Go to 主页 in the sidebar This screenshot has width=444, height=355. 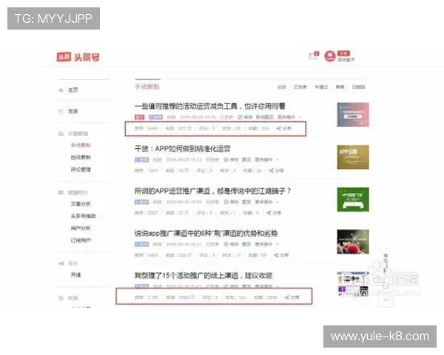tap(73, 90)
